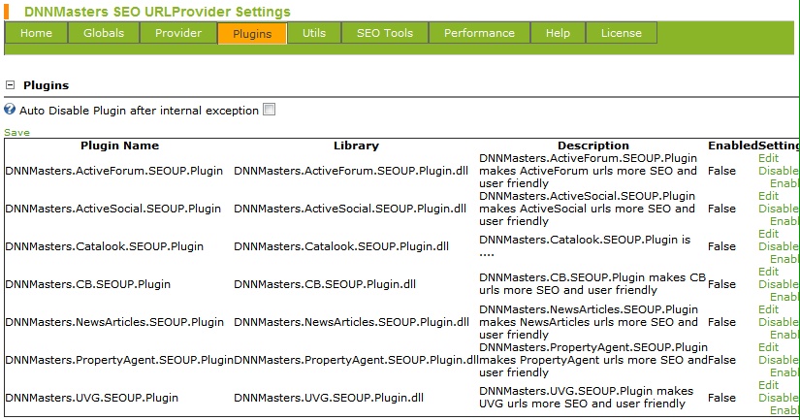The width and height of the screenshot is (800, 420).
Task: Go to the Provider tab
Action: click(178, 33)
